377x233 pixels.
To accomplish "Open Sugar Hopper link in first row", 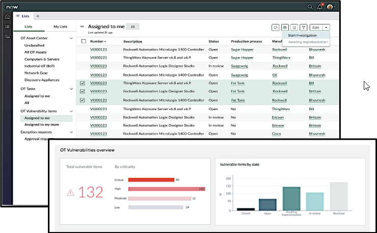I will (x=242, y=49).
